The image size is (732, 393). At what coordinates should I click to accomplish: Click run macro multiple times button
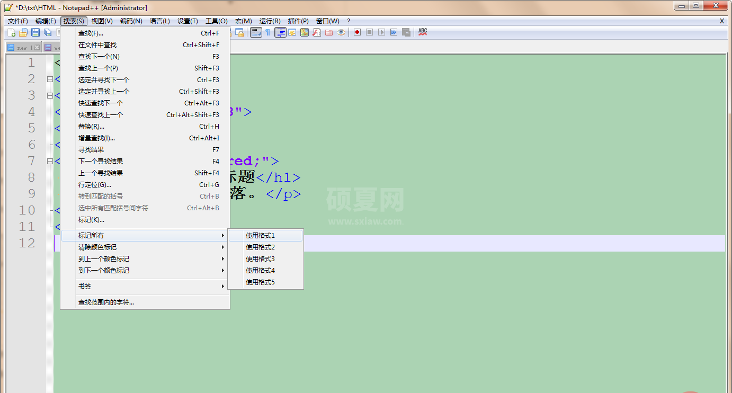(x=394, y=32)
